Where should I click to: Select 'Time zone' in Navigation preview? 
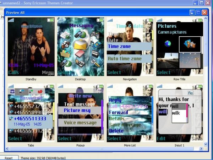point(129,47)
